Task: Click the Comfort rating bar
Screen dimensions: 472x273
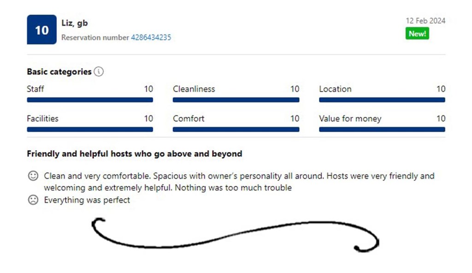Action: 236,130
